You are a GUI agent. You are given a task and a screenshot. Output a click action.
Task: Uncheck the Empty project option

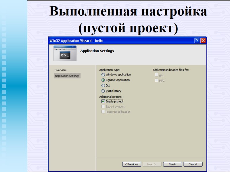(103, 101)
